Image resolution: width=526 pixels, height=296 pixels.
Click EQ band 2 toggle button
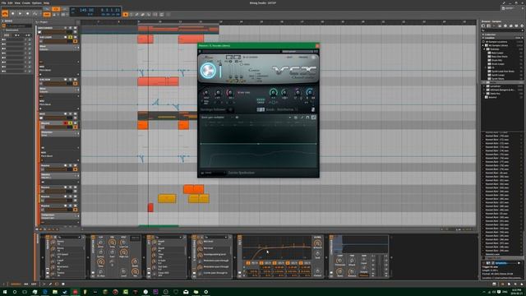pyautogui.click(x=261, y=263)
